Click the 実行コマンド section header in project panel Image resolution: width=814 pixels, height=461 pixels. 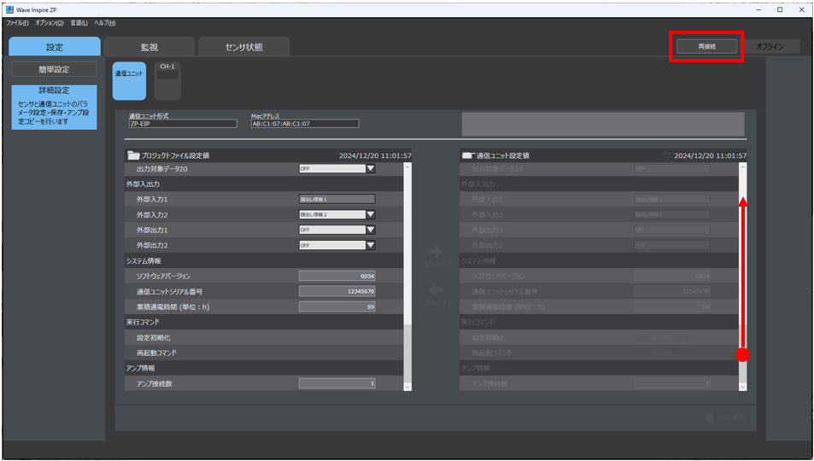(264, 322)
